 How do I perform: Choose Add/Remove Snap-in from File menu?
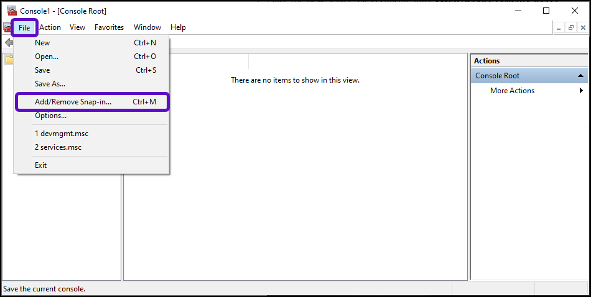point(73,102)
